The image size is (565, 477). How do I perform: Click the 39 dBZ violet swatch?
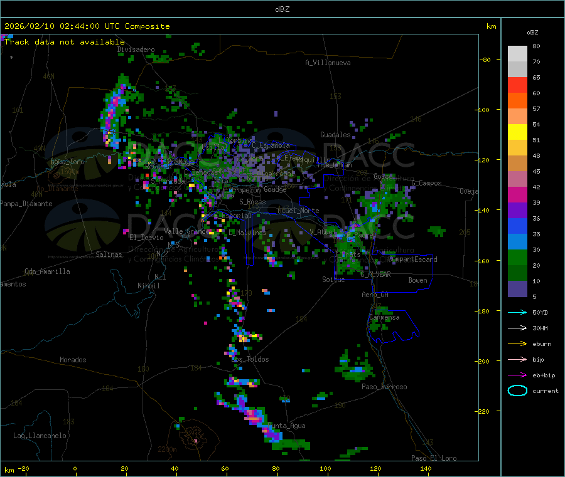point(517,211)
